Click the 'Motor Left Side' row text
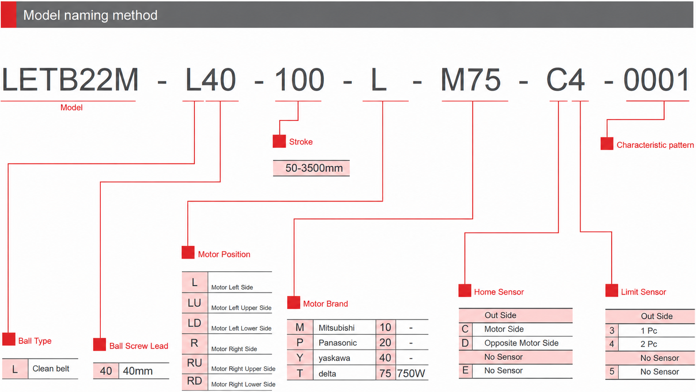This screenshot has height=392, width=696. pyautogui.click(x=232, y=287)
